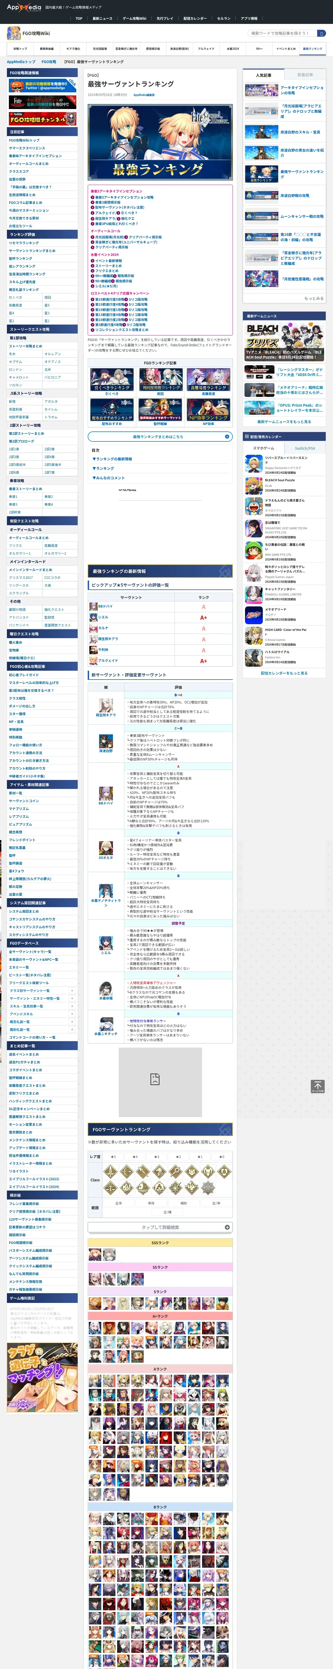Expand 概念礼装一覧 plus button
This screenshot has height=1669, width=333.
click(72, 1022)
